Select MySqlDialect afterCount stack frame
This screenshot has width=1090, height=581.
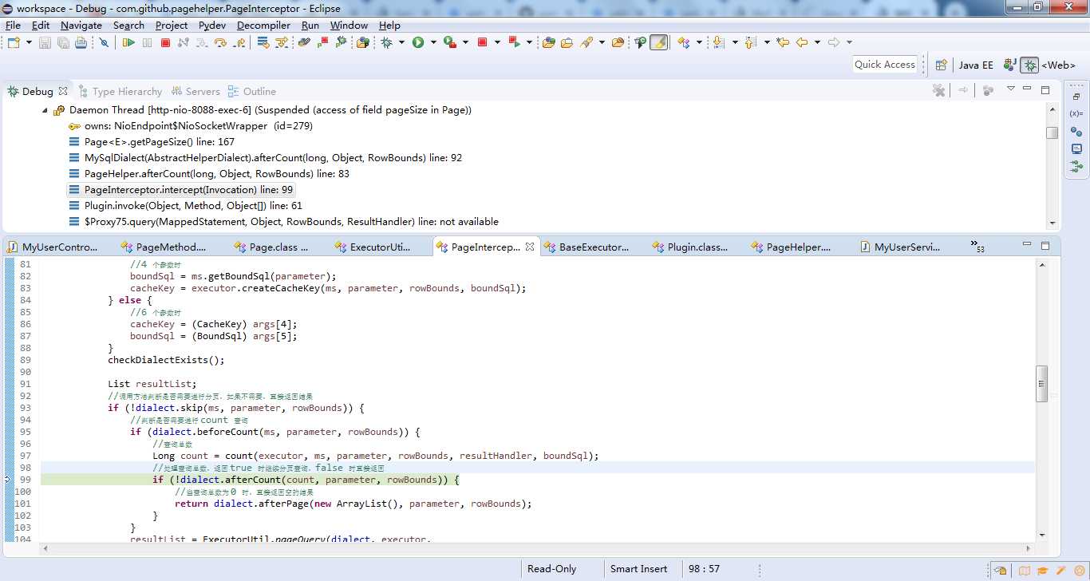(265, 158)
